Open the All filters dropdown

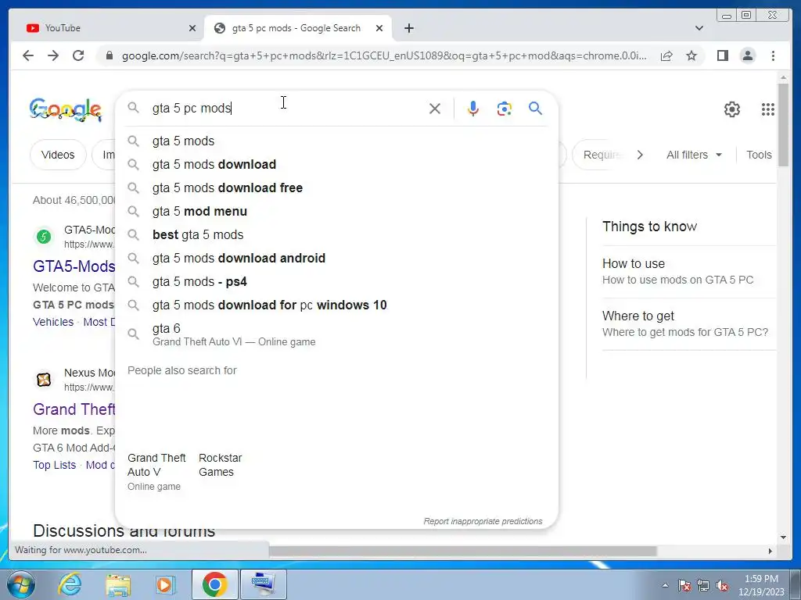click(x=695, y=155)
